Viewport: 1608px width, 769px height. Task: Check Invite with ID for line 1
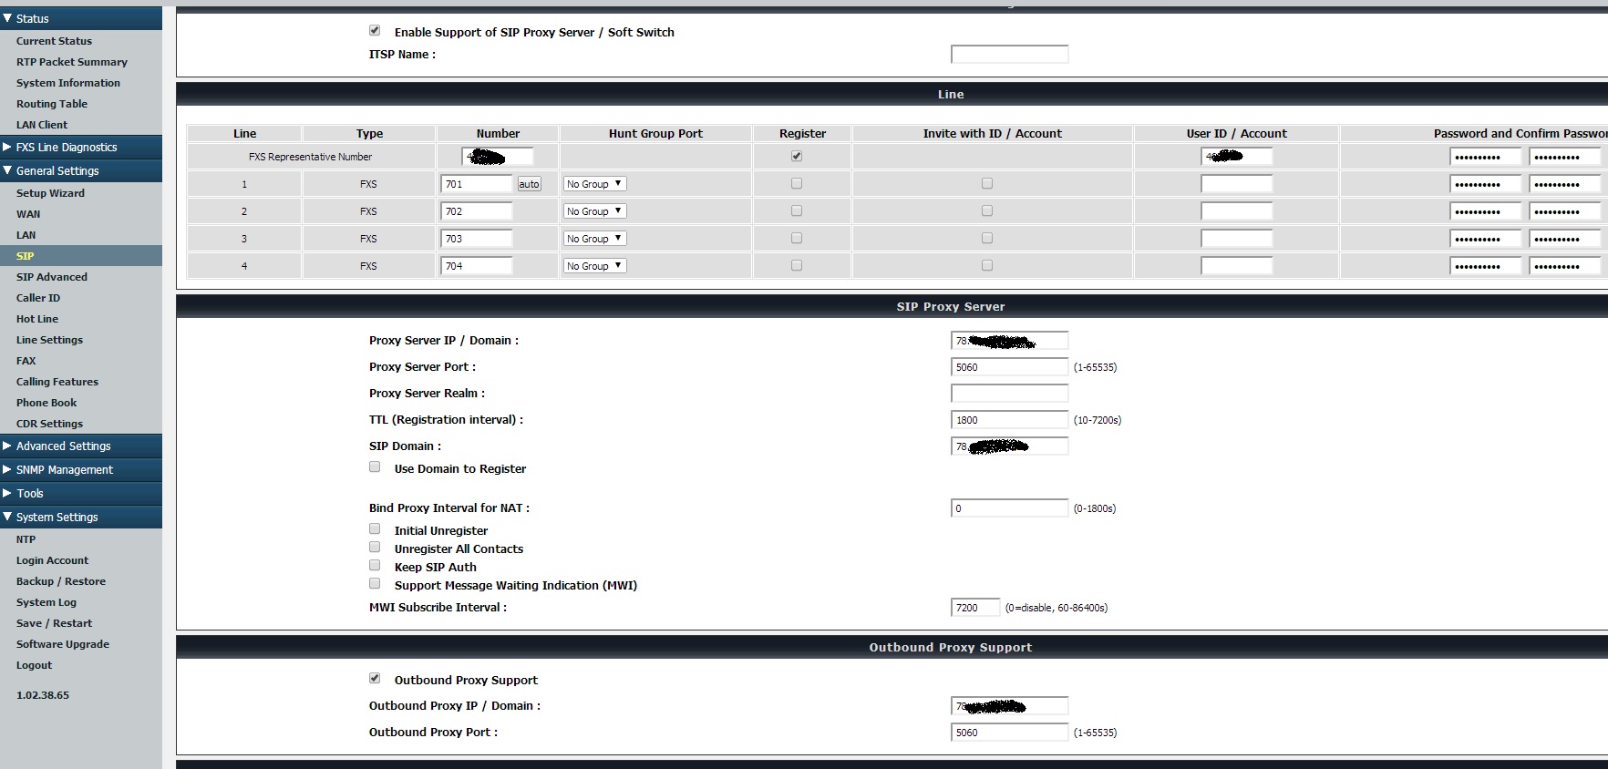[x=987, y=183]
